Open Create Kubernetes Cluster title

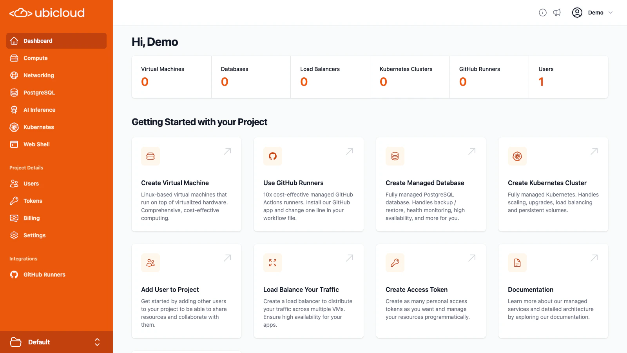(547, 183)
